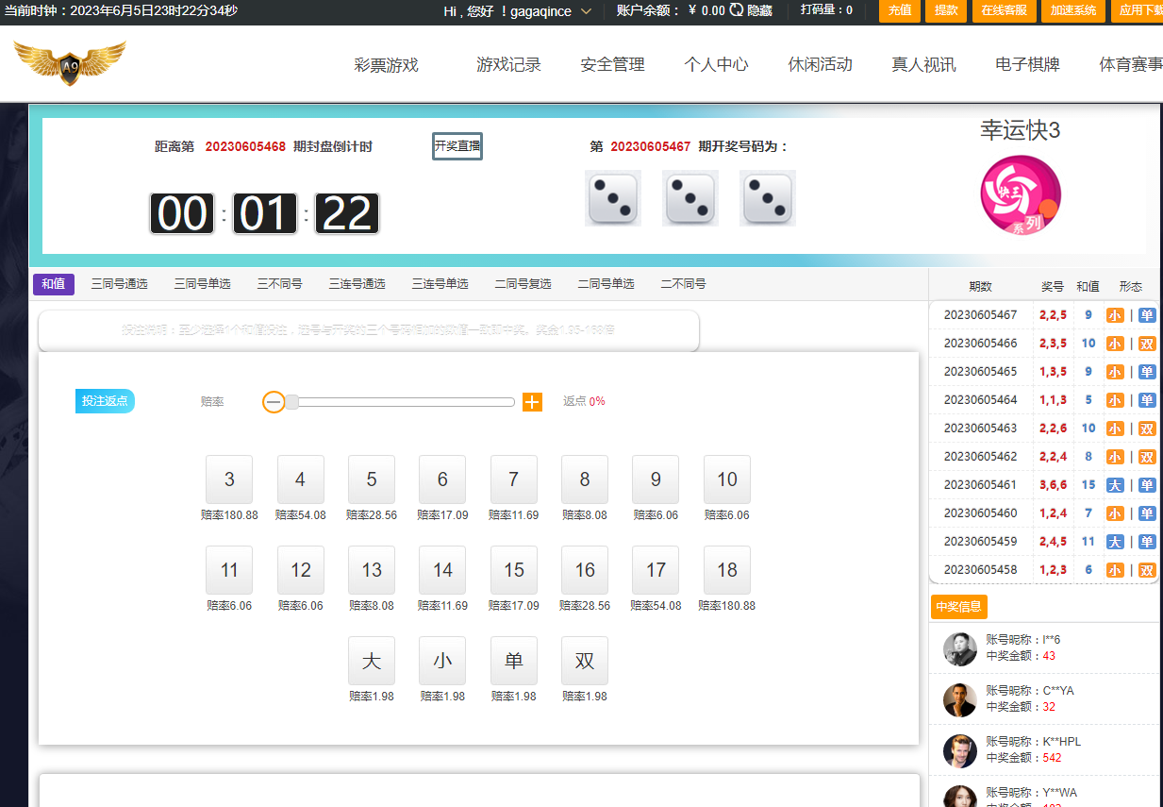Click the avatar of winner C**YA
1163x807 pixels.
[x=960, y=699]
